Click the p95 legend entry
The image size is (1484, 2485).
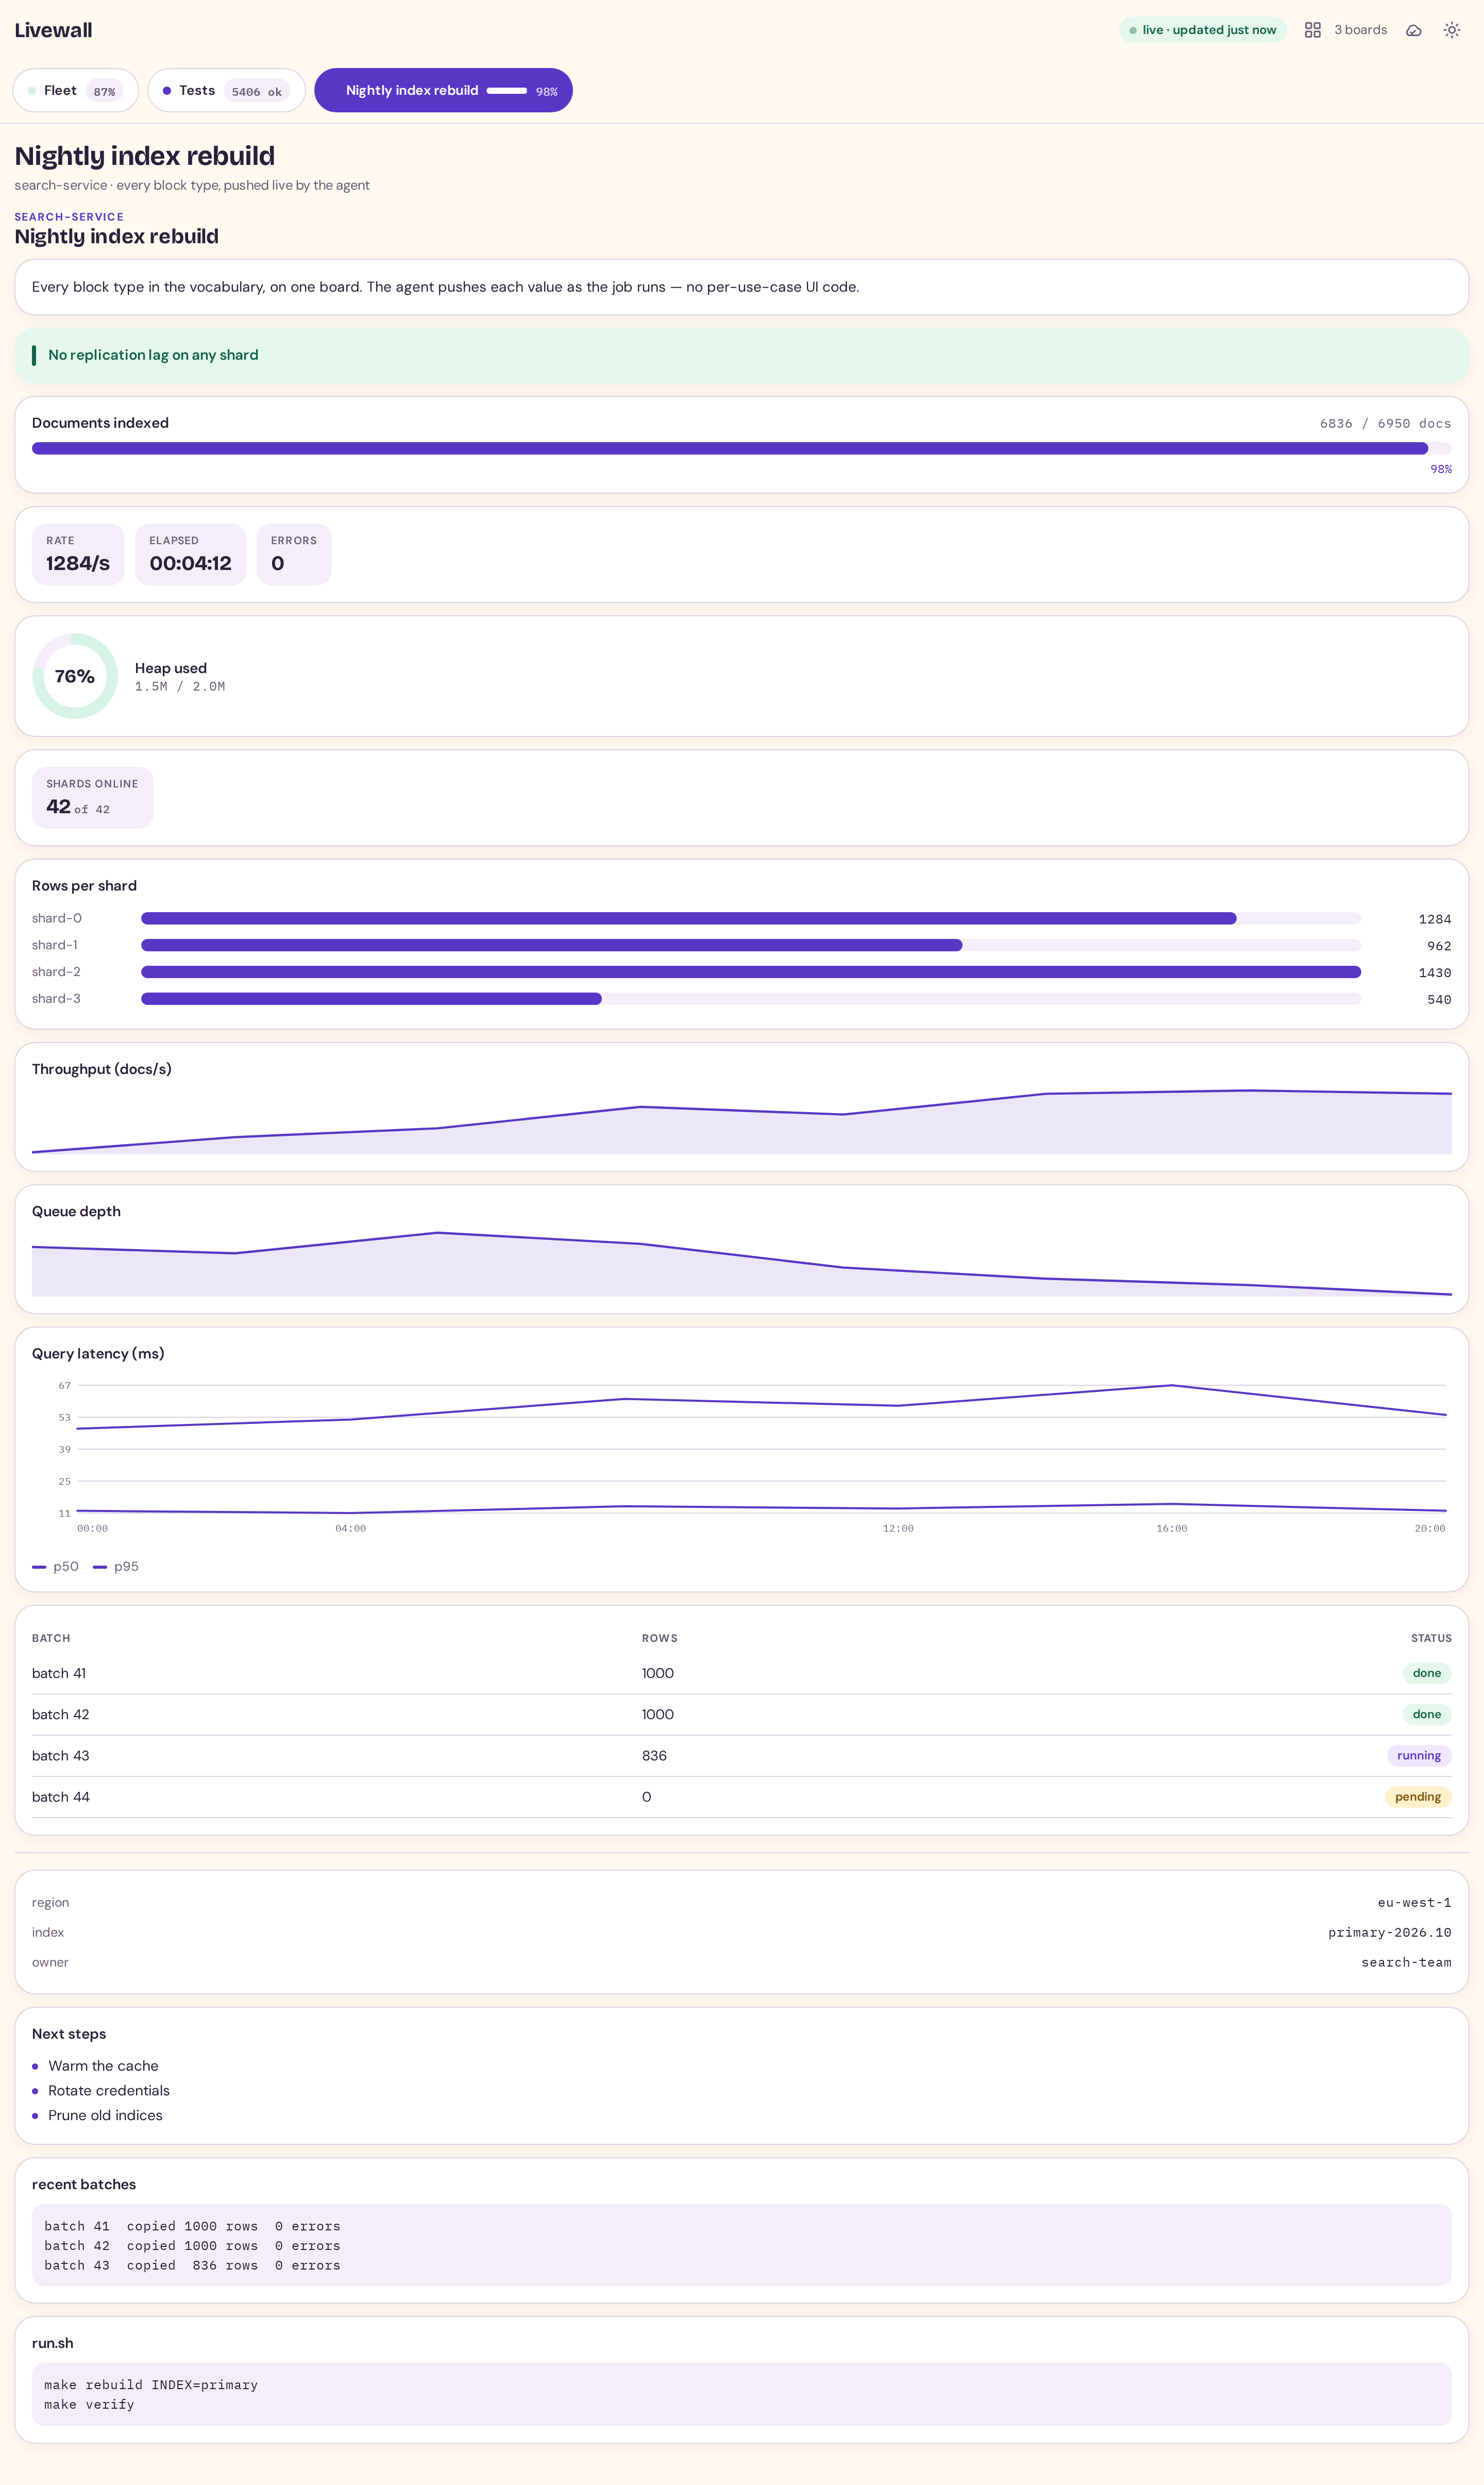[116, 1566]
